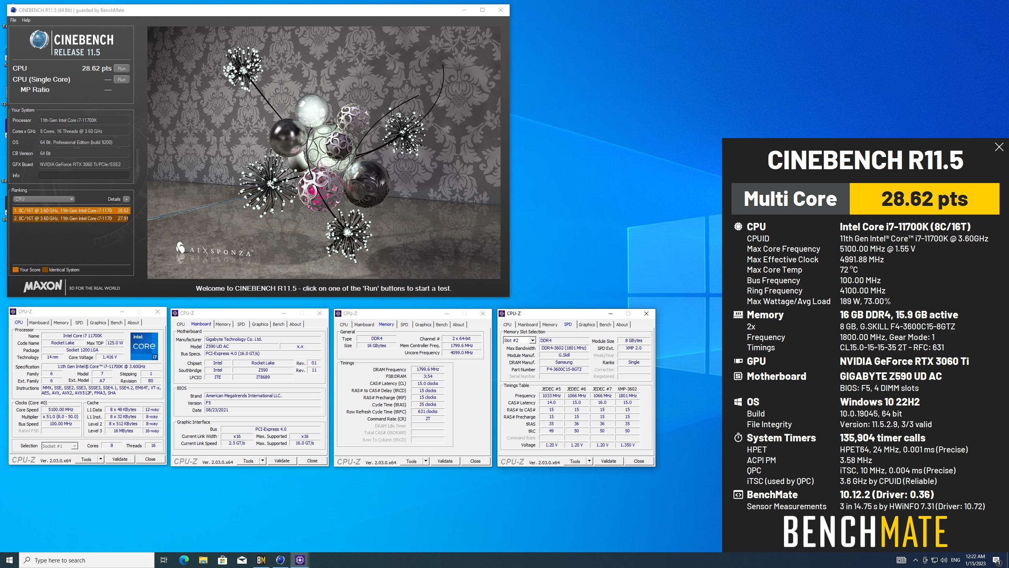Open the CPU ranking dropdown in Cinebench
The image size is (1009, 568).
tap(44, 199)
